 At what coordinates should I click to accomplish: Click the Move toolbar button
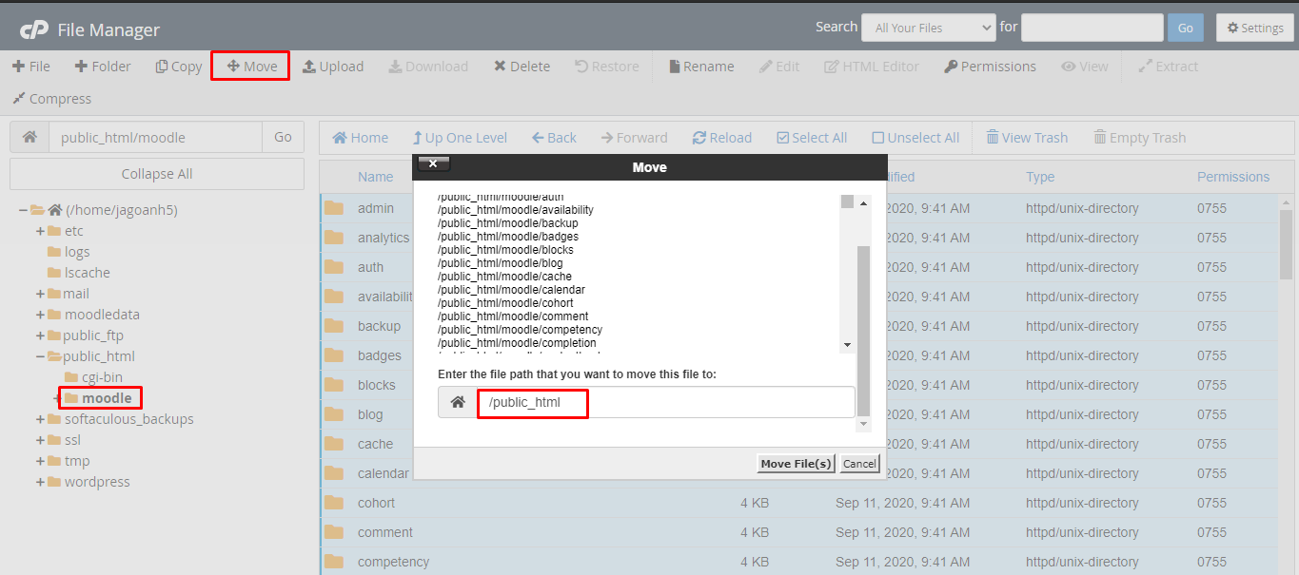[252, 67]
